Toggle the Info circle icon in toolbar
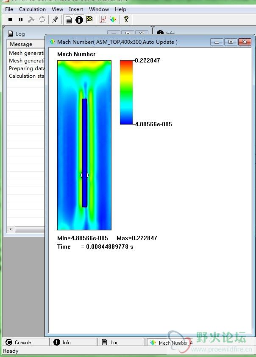 [79, 20]
